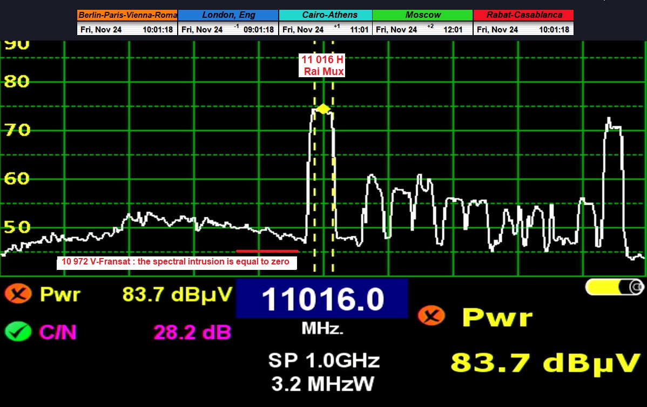Switch to the Moscow clock header
Image resolution: width=647 pixels, height=407 pixels.
click(423, 15)
